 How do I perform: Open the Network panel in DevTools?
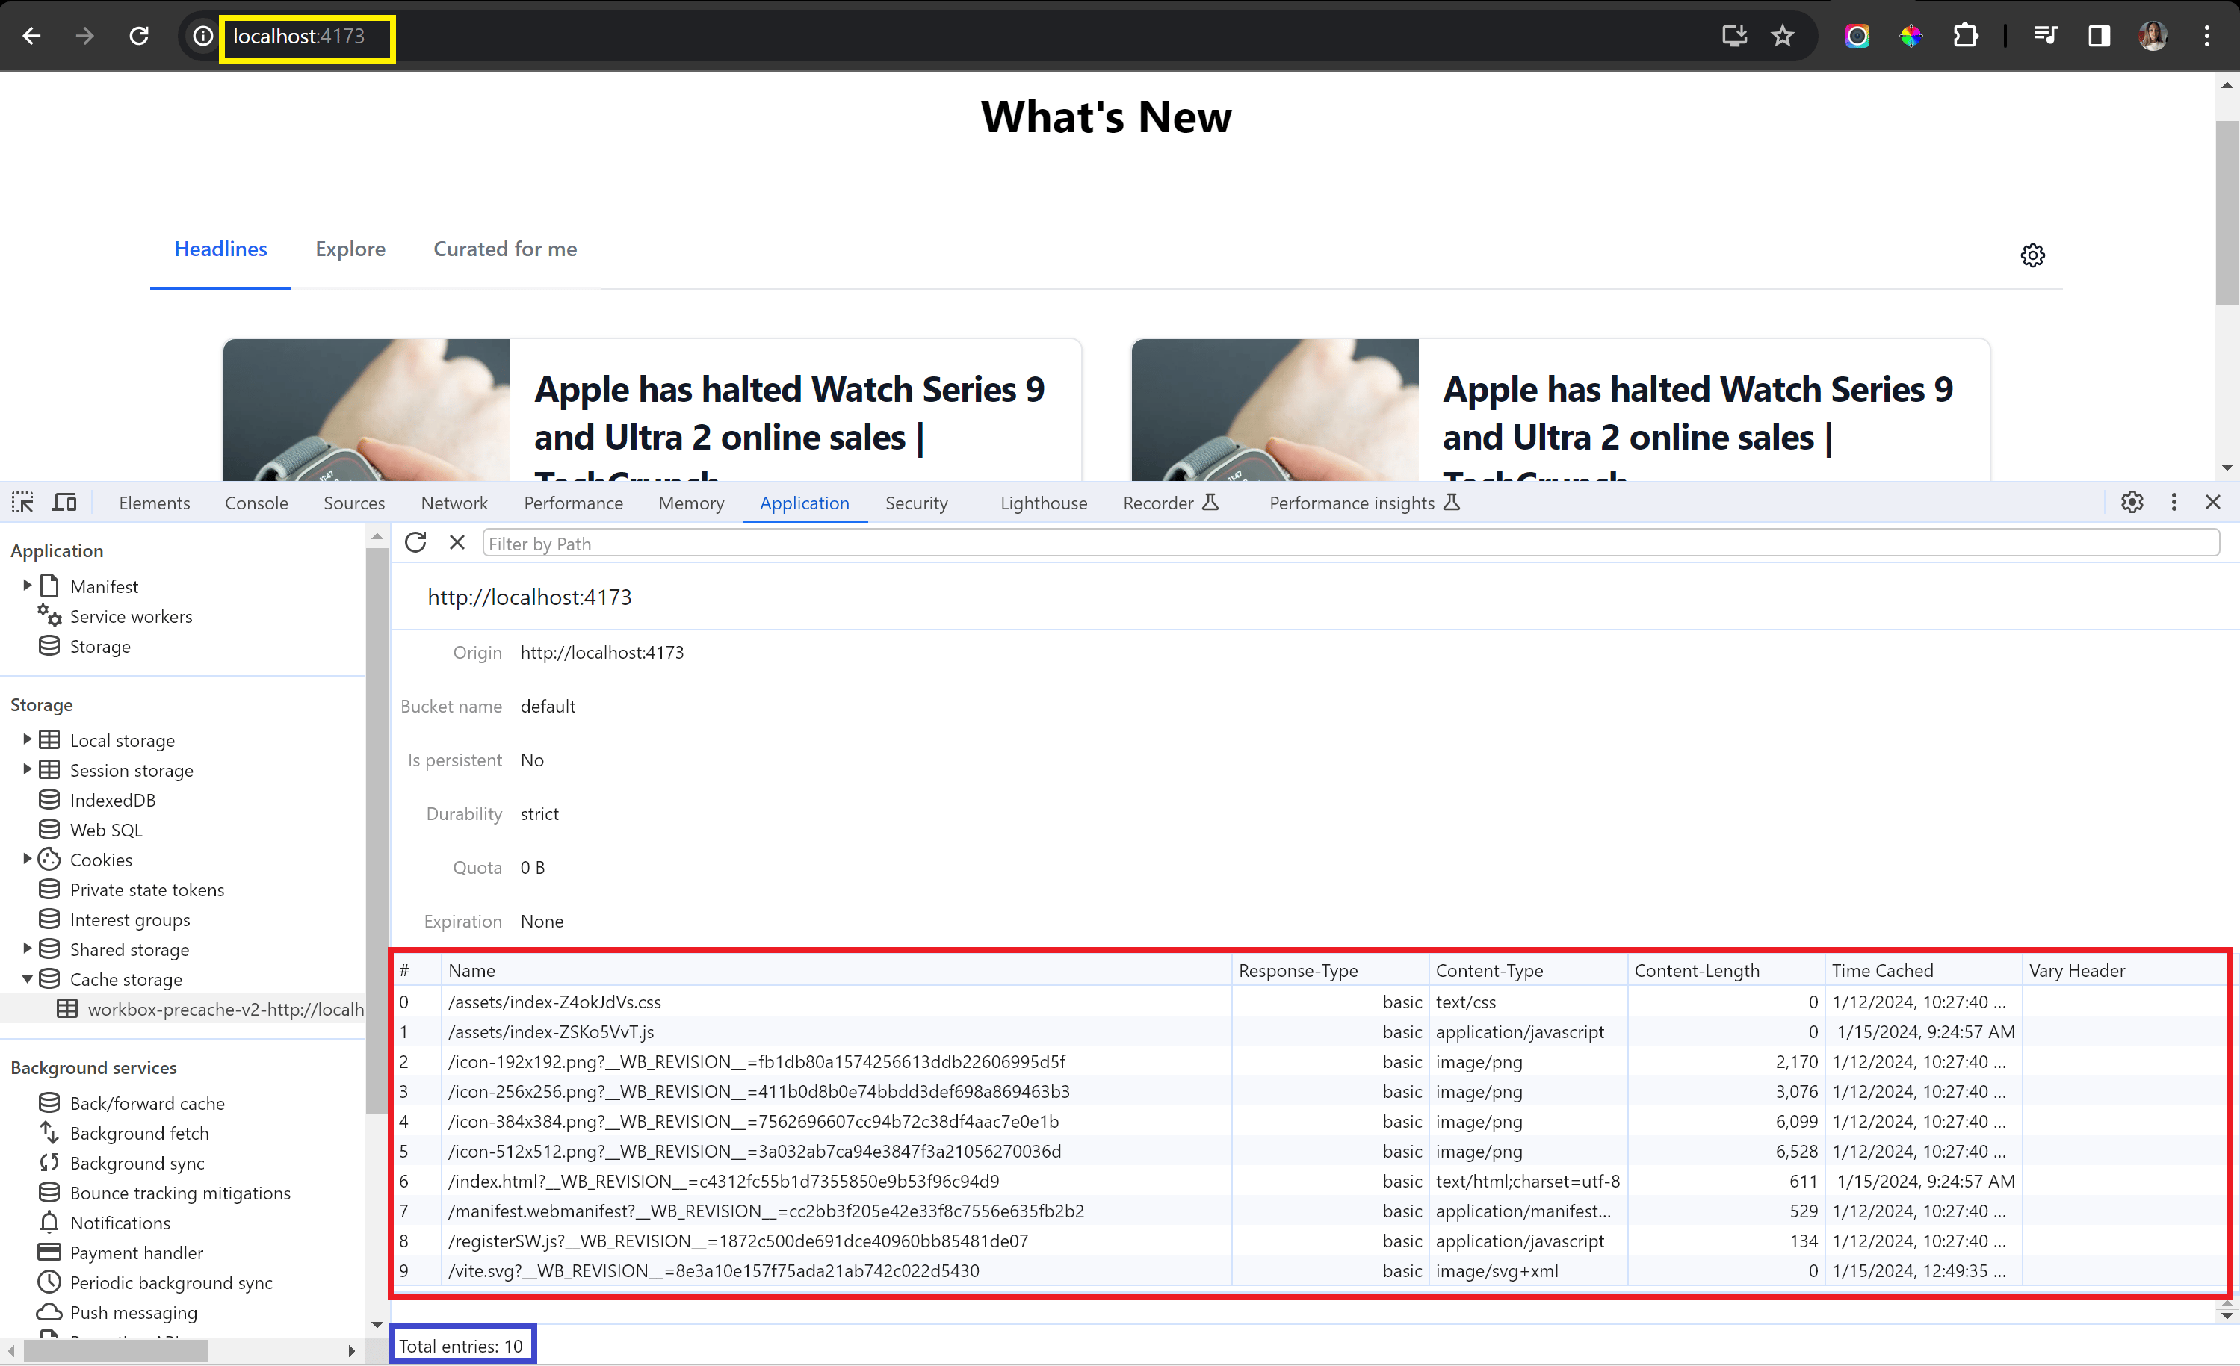tap(454, 503)
